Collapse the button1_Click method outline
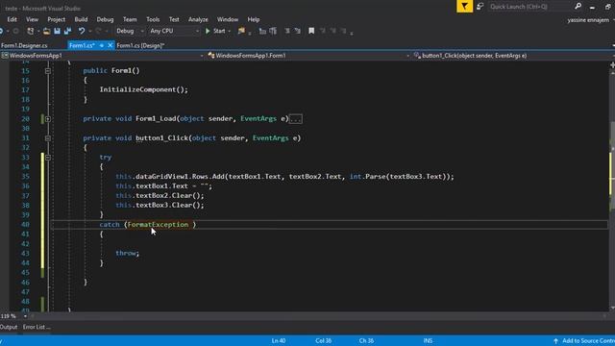This screenshot has width=615, height=346. coord(47,138)
